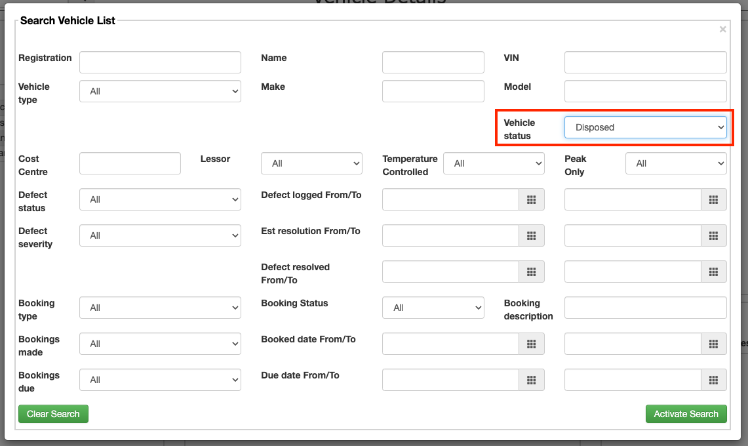
Task: Open the Booking Status dropdown
Action: coord(433,308)
